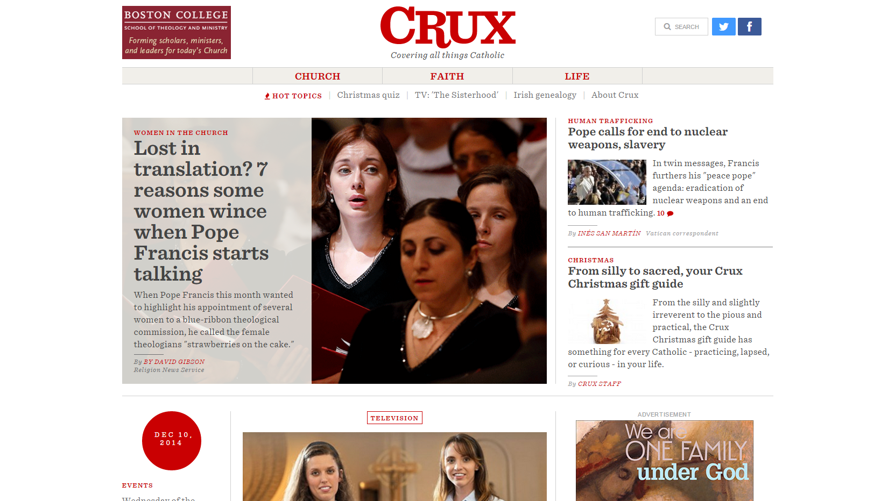Open the Twitter icon link
The height and width of the screenshot is (501, 895).
pos(723,27)
